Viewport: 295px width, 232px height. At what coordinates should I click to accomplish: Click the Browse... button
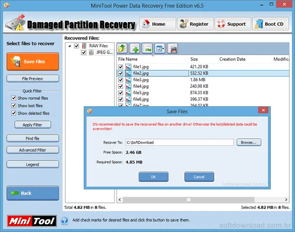249,143
